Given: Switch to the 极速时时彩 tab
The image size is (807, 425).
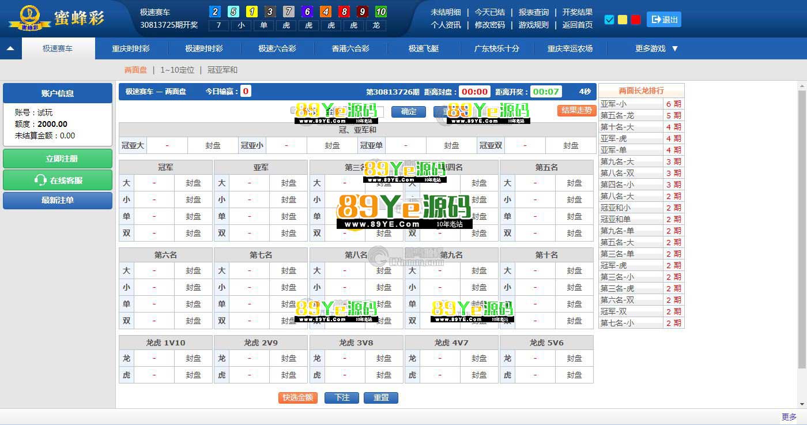Looking at the screenshot, I should 204,48.
